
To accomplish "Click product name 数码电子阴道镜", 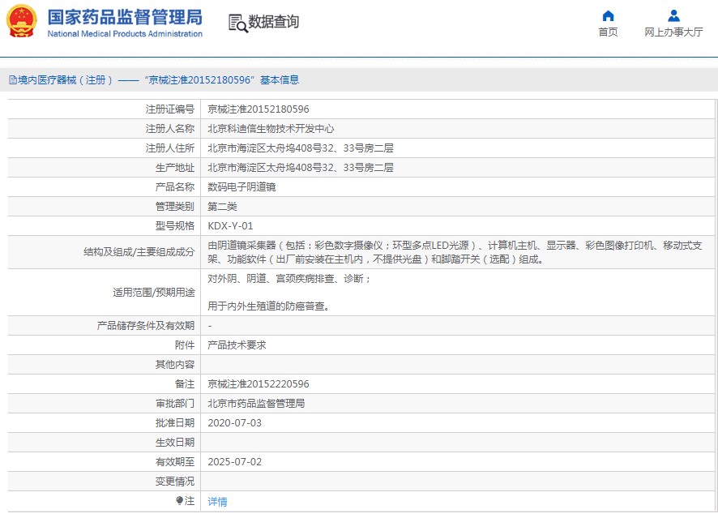I will click(241, 187).
